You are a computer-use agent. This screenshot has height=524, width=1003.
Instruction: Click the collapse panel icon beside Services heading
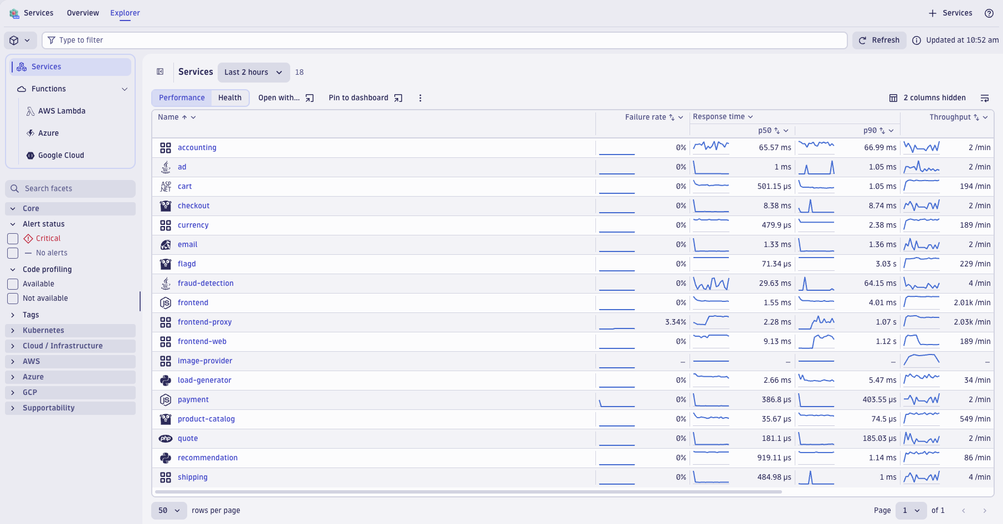point(160,72)
